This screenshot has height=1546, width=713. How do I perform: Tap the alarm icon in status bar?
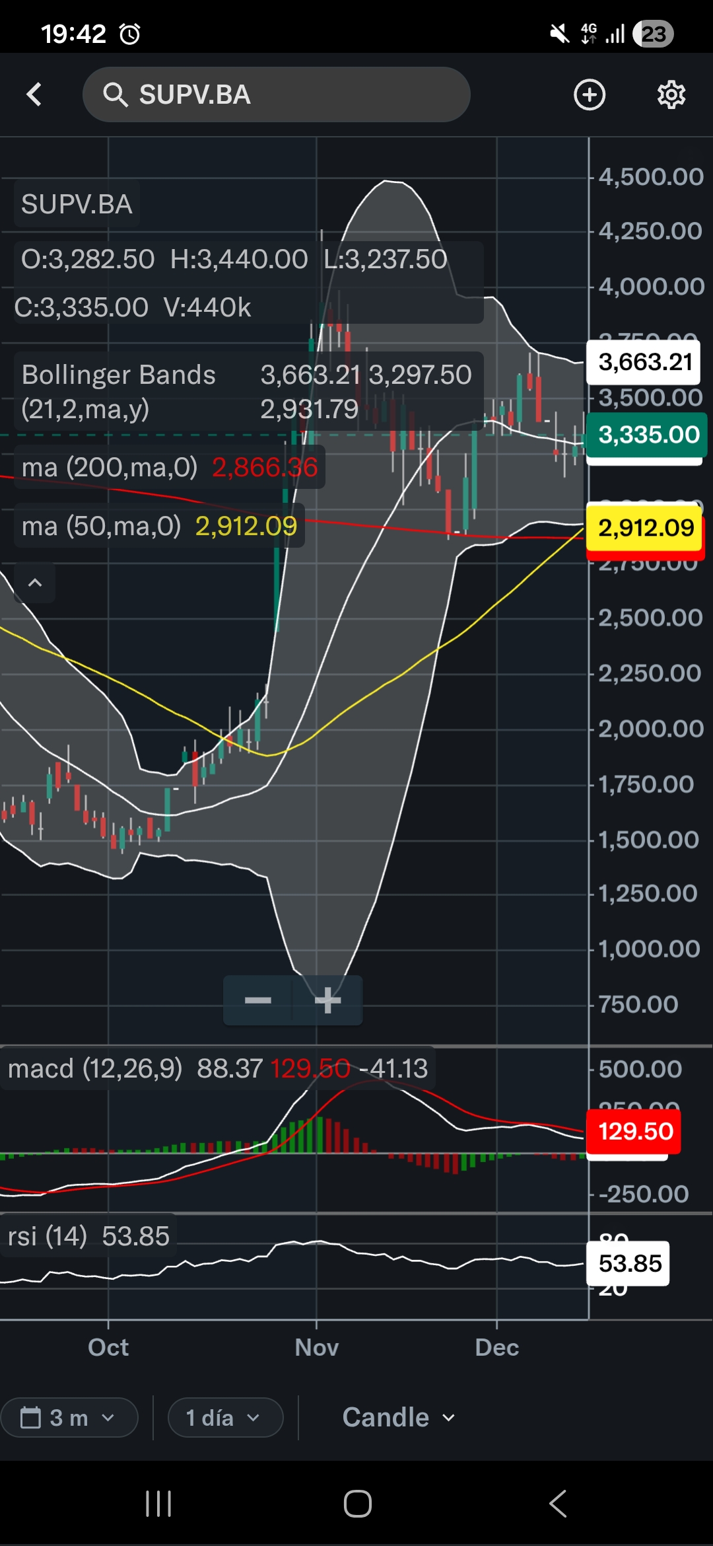click(129, 34)
